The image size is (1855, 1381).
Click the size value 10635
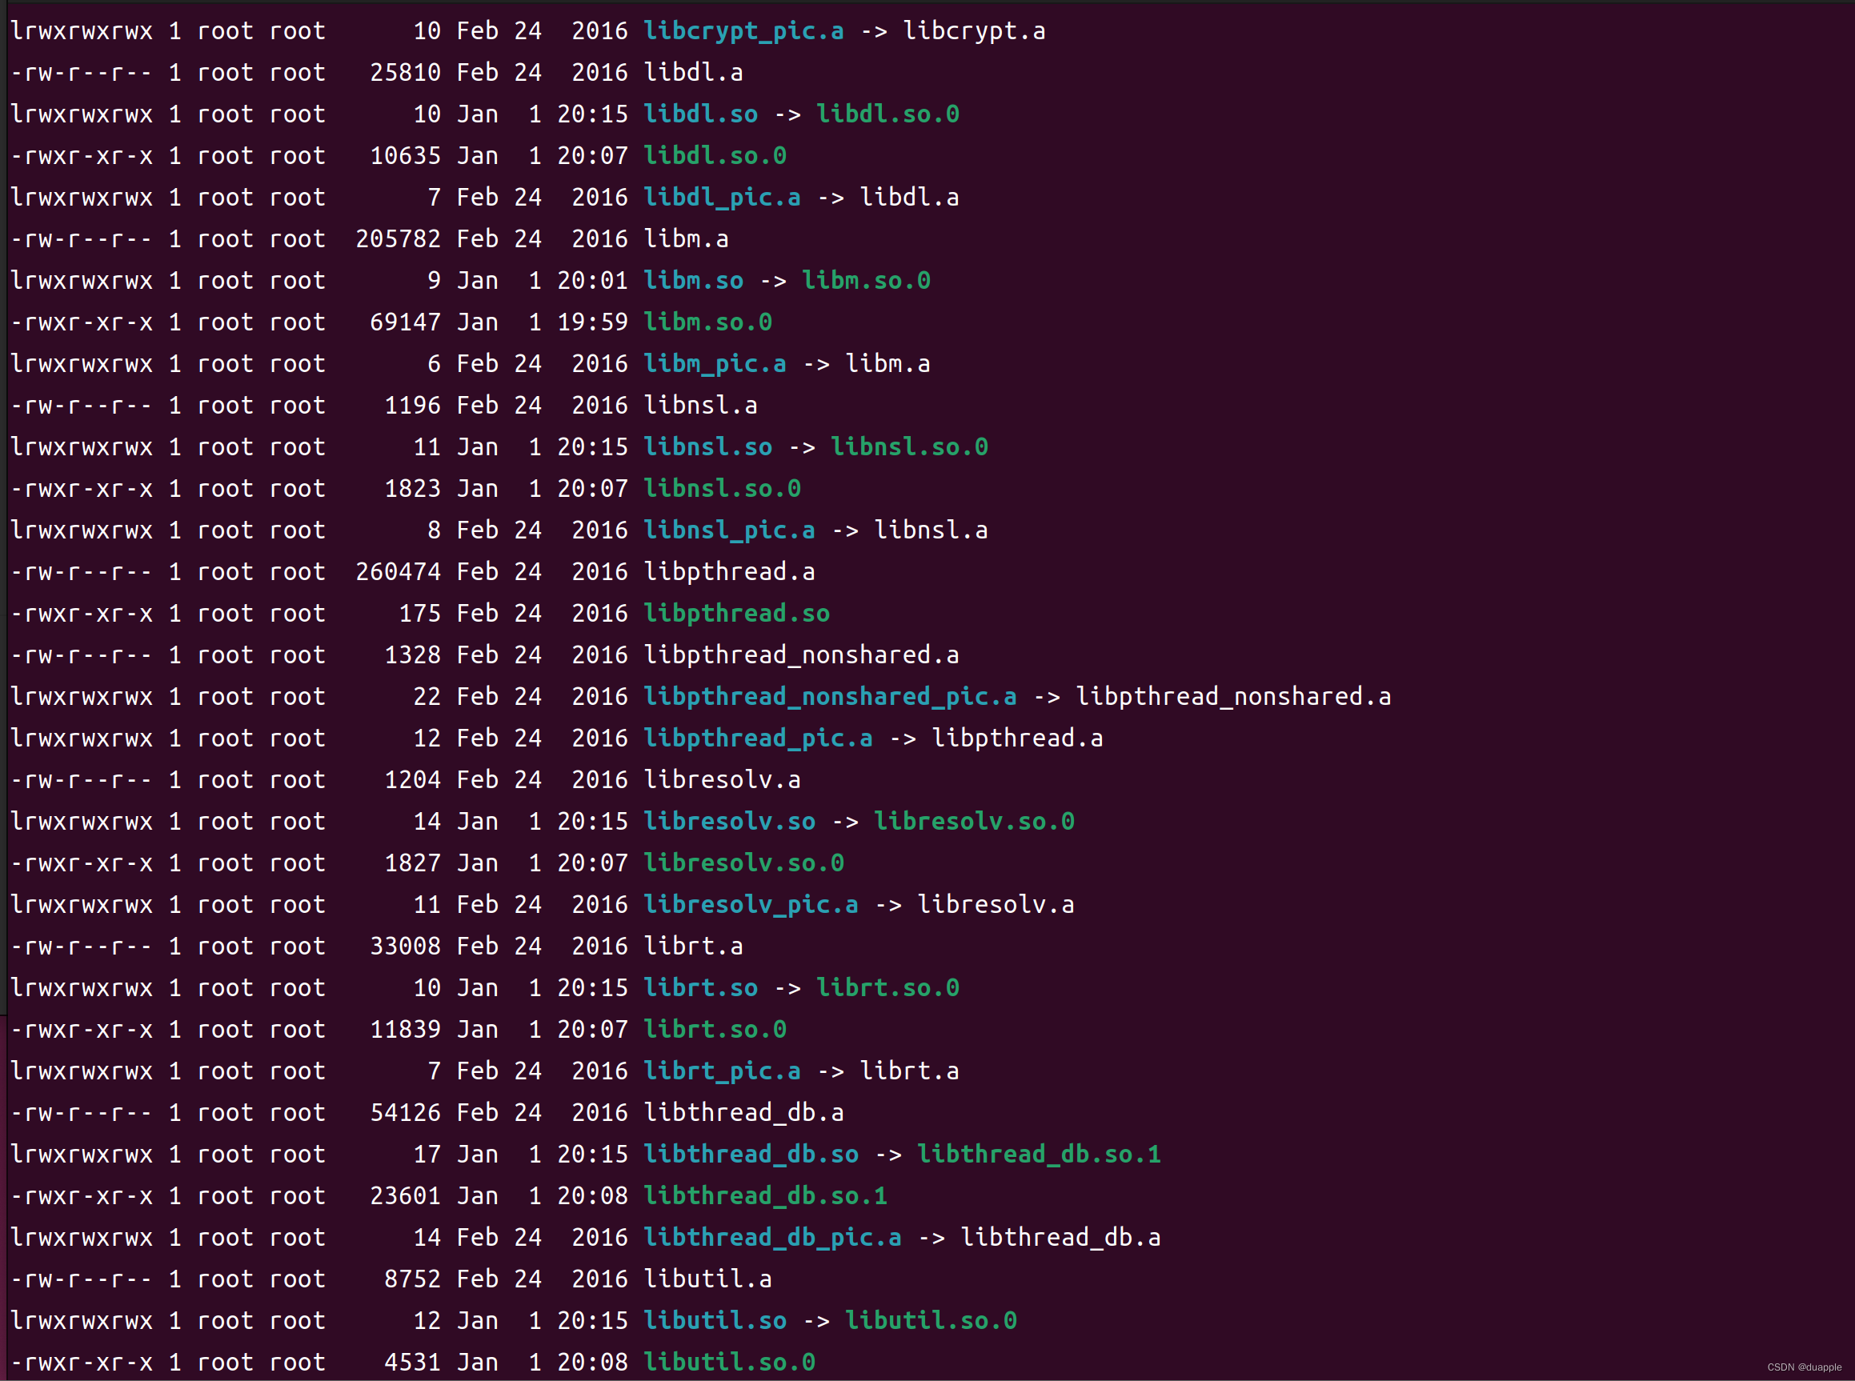pos(405,156)
